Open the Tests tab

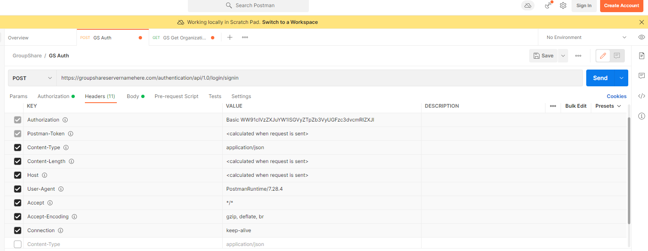[x=215, y=96]
